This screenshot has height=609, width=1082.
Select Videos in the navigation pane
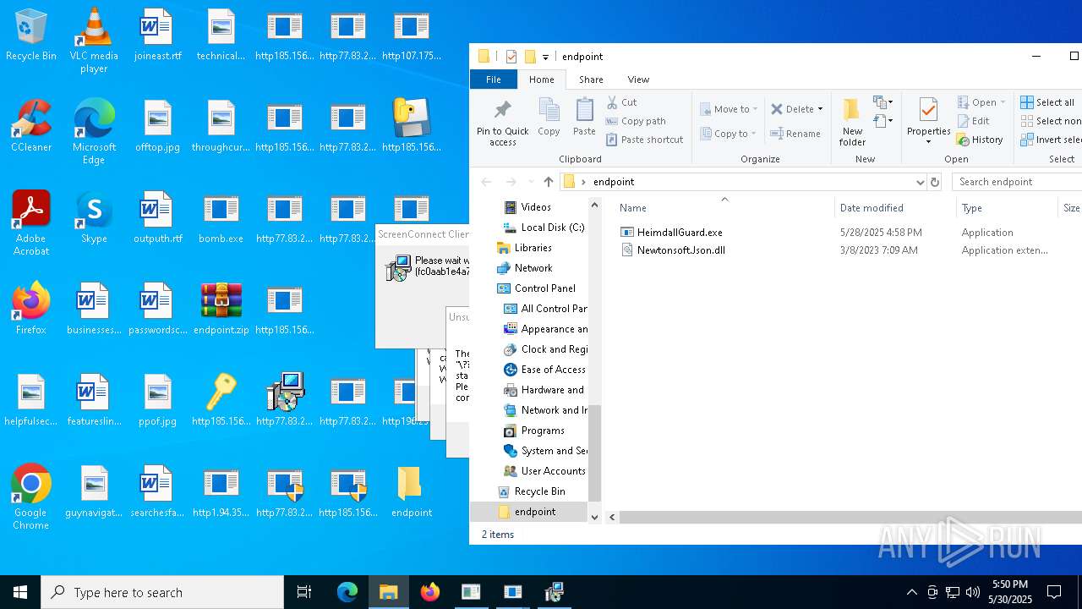coord(536,207)
